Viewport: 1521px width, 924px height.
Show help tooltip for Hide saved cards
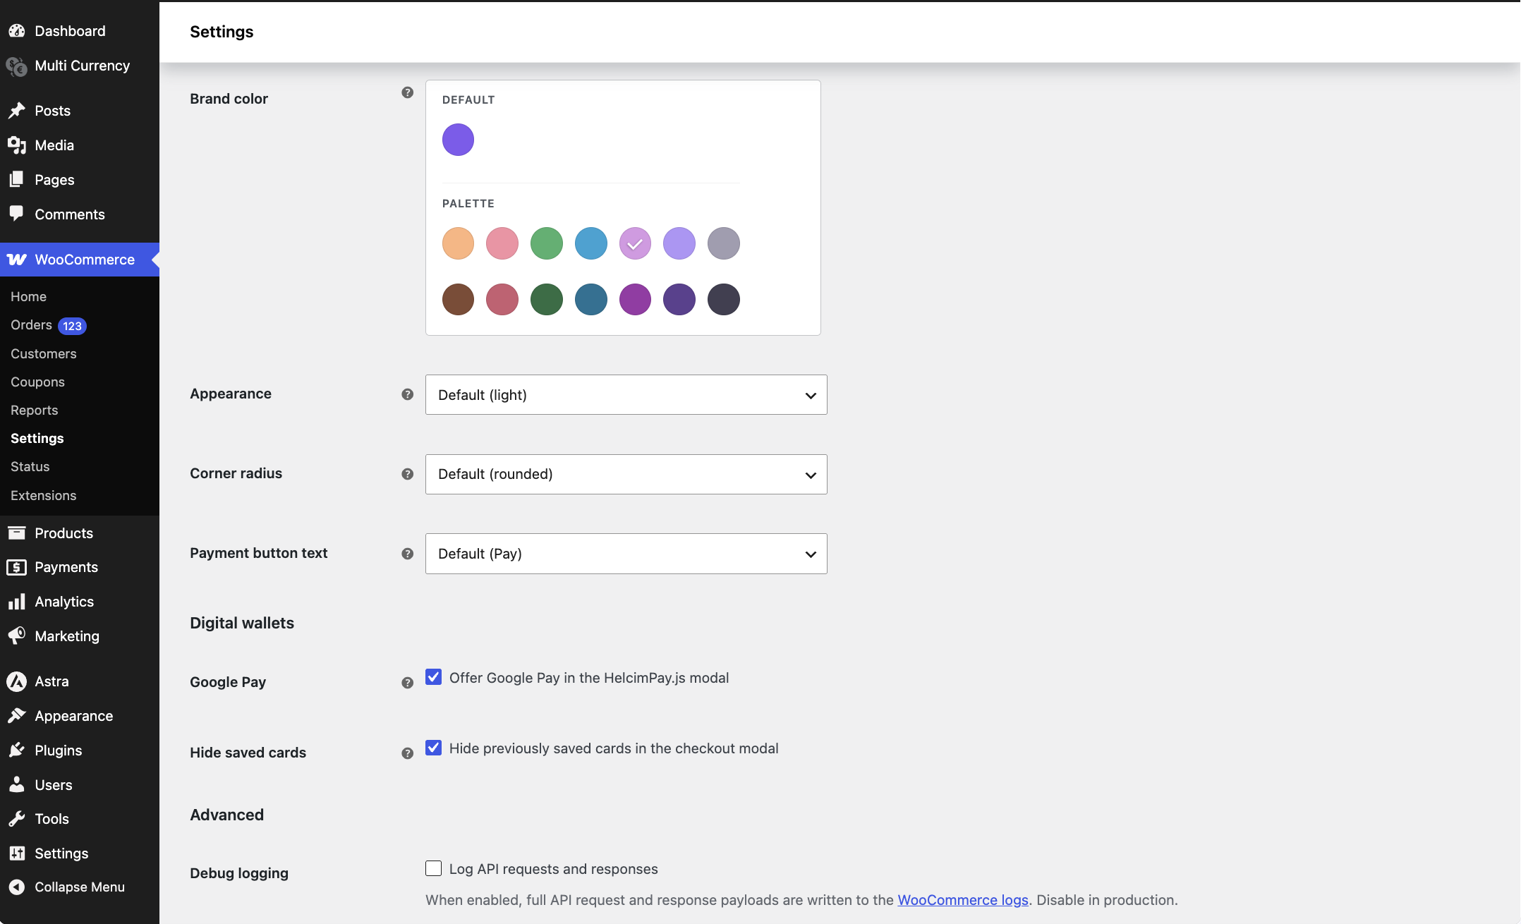pyautogui.click(x=407, y=753)
